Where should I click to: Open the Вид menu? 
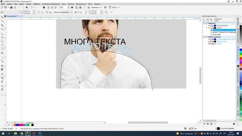[16, 4]
